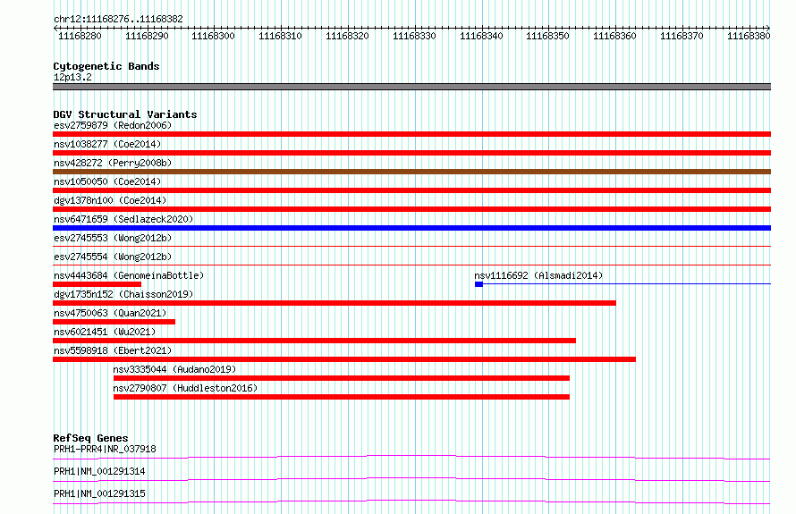Click the PRH1 NM_001291315 magenta gene line

(411, 501)
